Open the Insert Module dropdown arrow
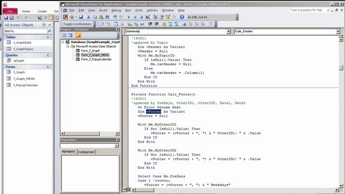Viewport: 345px width, 194px height. 76,17
